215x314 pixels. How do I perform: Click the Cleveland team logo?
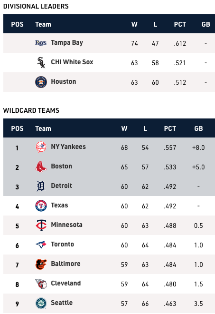tap(41, 284)
